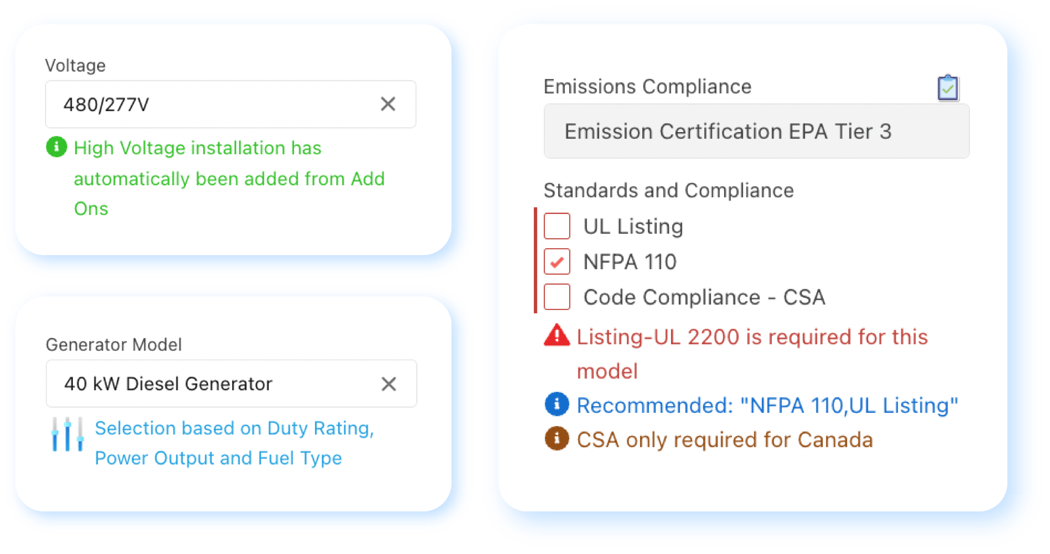The width and height of the screenshot is (1050, 554).
Task: Click the brown info icon beside CSA note
Action: coord(556,439)
